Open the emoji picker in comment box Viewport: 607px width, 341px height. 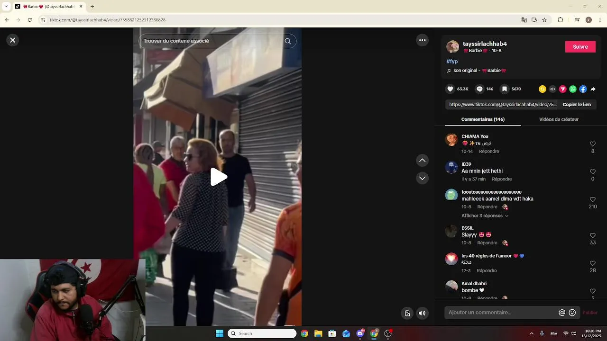pos(572,313)
